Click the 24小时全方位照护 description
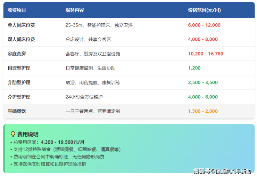The width and height of the screenshot is (257, 177). (x=84, y=97)
